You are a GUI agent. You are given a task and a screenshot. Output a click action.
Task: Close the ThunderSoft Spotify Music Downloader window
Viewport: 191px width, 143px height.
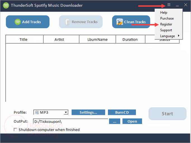click(x=186, y=5)
